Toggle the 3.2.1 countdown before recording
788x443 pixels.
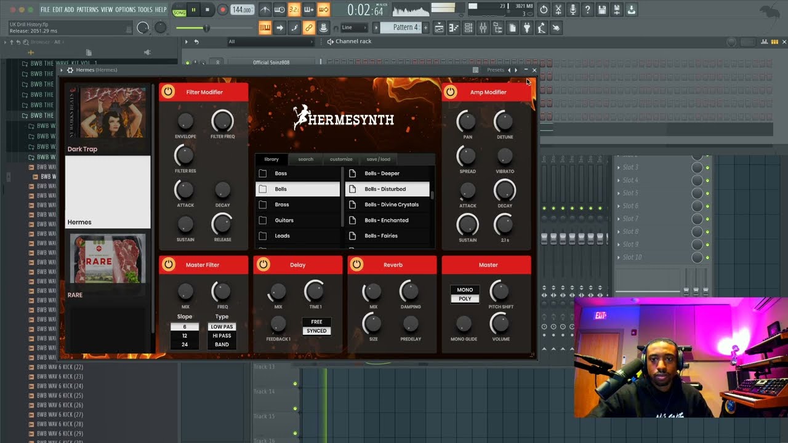294,10
